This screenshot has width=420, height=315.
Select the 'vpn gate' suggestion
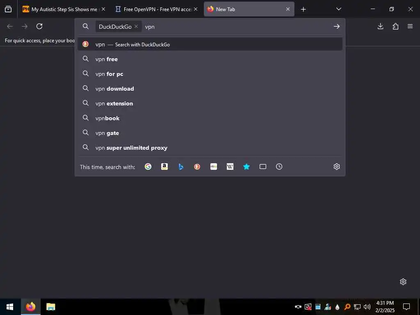tap(210, 133)
